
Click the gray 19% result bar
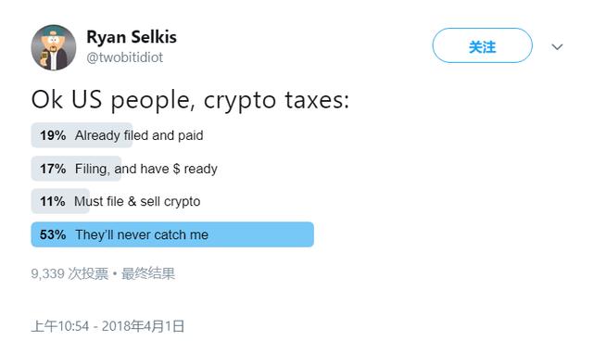pyautogui.click(x=82, y=135)
